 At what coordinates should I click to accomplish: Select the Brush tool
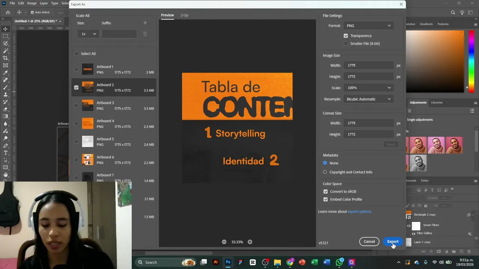6,87
